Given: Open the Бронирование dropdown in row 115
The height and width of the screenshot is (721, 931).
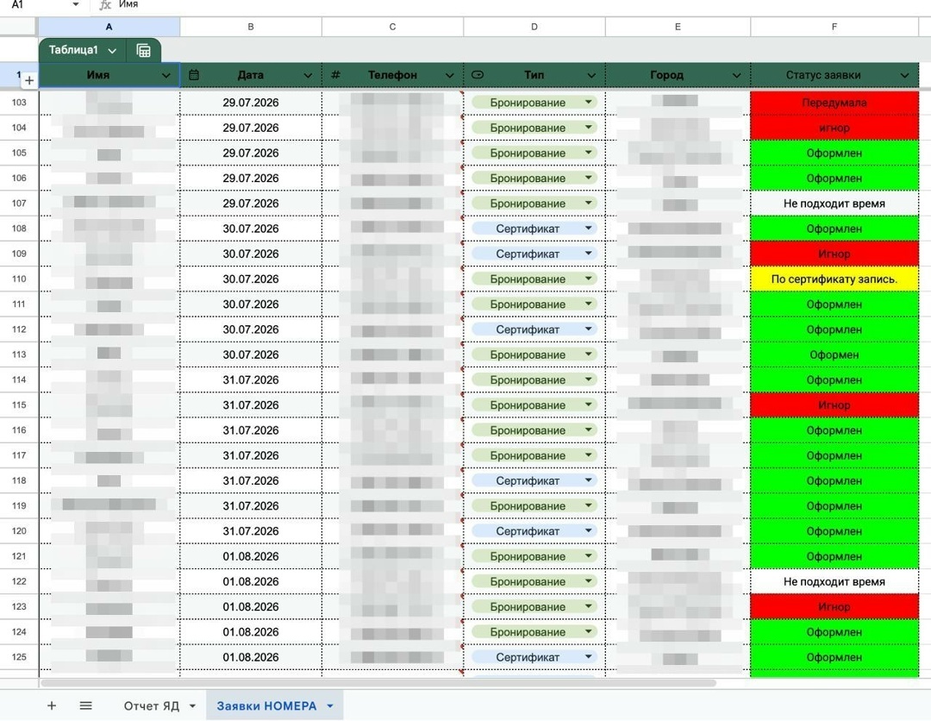Looking at the screenshot, I should [x=588, y=404].
